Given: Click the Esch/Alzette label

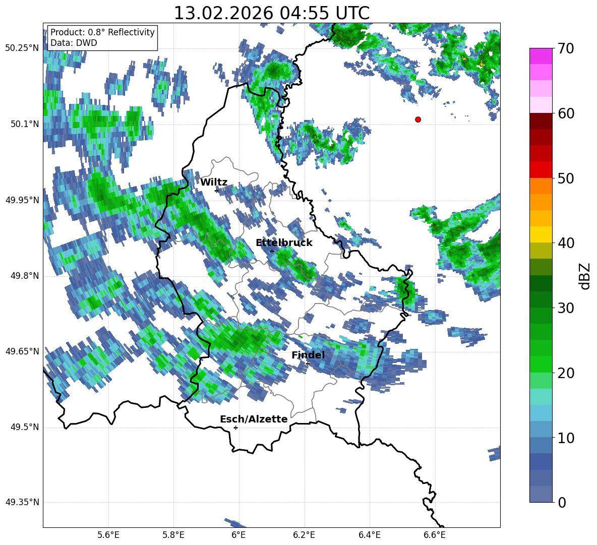Looking at the screenshot, I should [x=254, y=419].
